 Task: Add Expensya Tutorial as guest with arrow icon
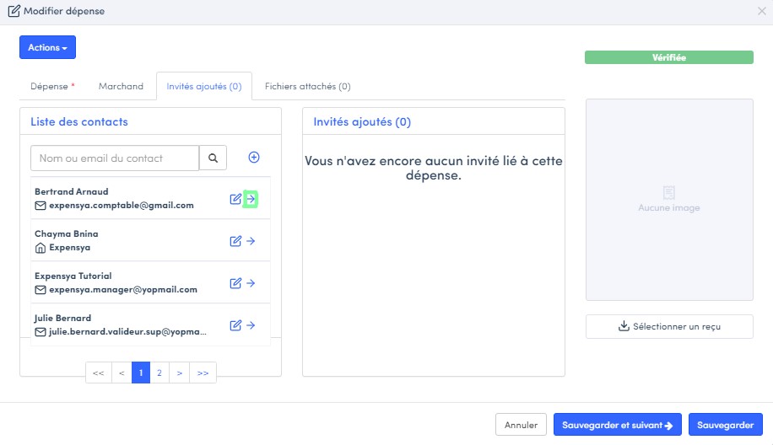point(251,283)
